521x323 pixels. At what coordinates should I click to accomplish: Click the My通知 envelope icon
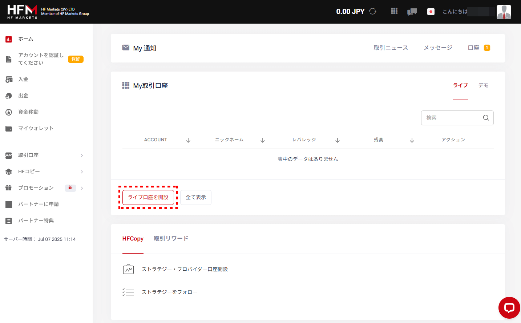pyautogui.click(x=126, y=48)
